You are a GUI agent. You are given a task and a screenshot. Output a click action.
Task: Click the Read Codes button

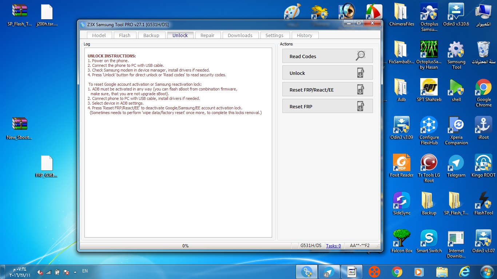tap(327, 56)
